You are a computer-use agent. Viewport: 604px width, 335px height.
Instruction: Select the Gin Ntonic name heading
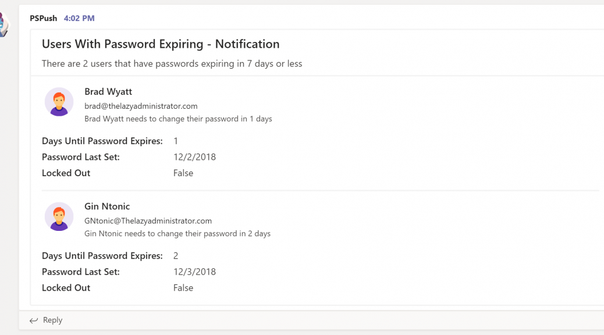[107, 206]
